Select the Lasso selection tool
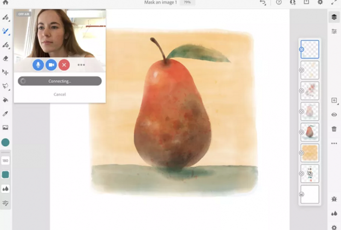 click(x=6, y=86)
